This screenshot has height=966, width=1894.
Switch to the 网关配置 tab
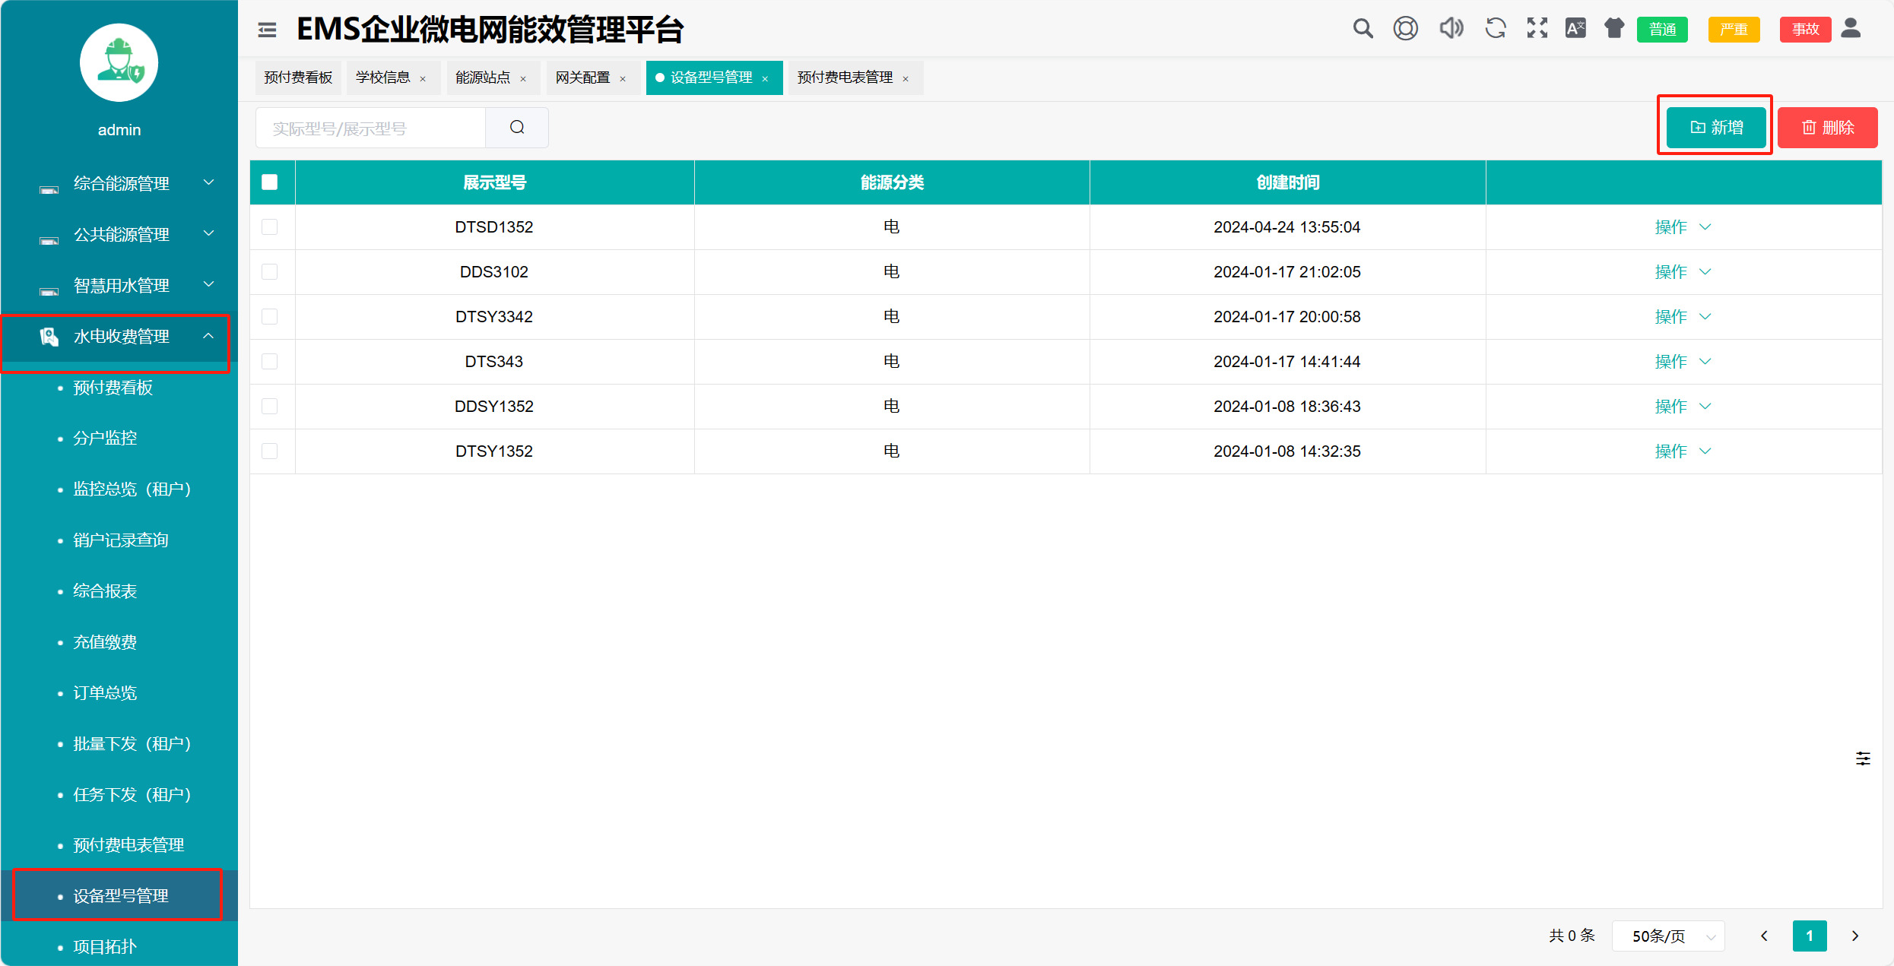582,78
